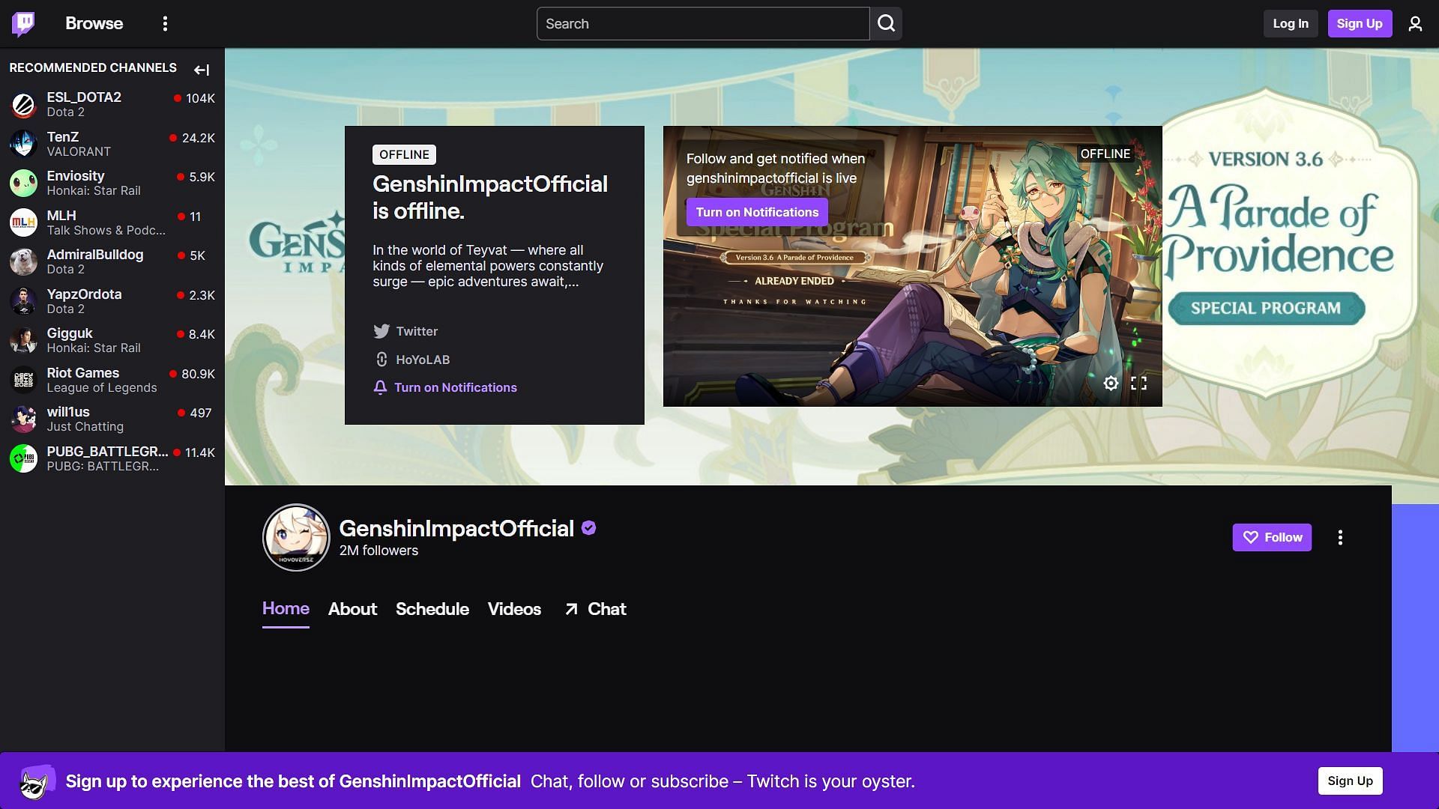Click the Turn on Notifications text link

coord(456,387)
